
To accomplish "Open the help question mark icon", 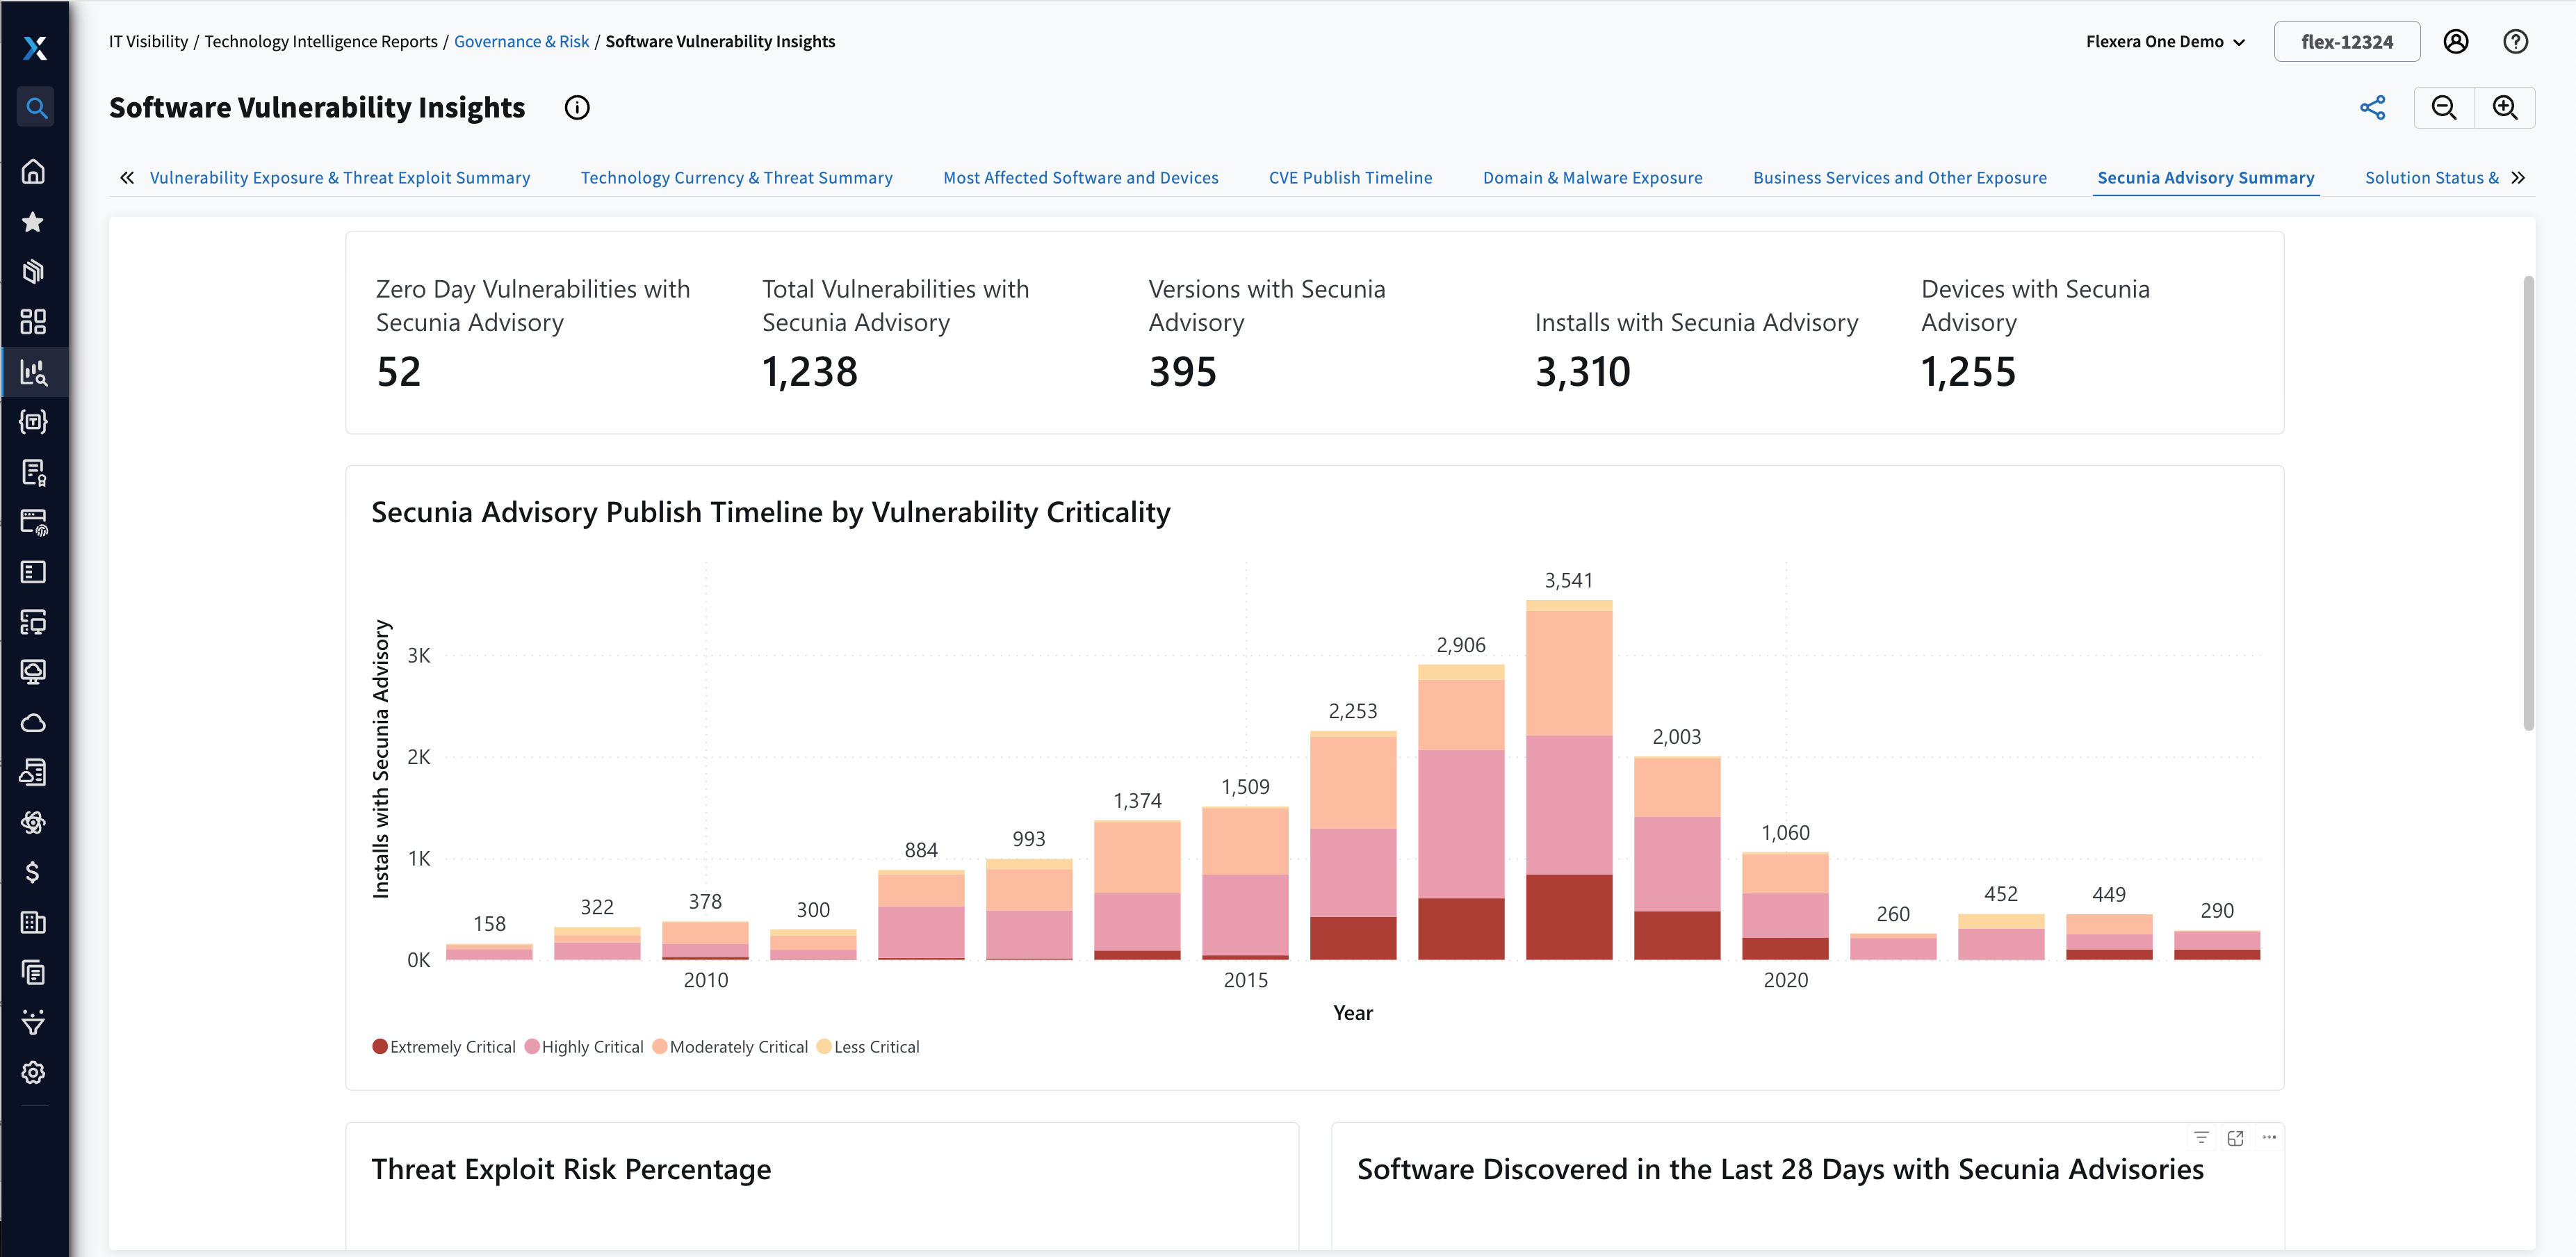I will 2515,41.
